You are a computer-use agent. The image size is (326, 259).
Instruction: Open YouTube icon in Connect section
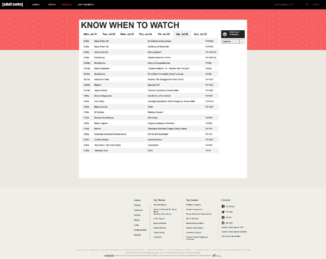click(x=223, y=223)
